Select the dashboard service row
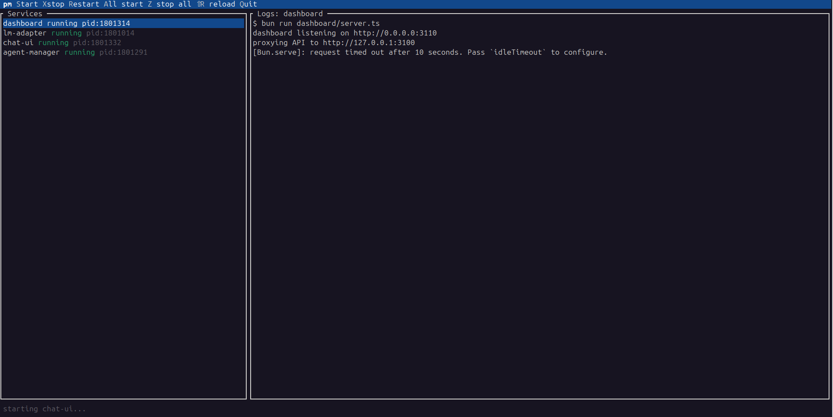Viewport: 833px width, 417px height. [124, 23]
